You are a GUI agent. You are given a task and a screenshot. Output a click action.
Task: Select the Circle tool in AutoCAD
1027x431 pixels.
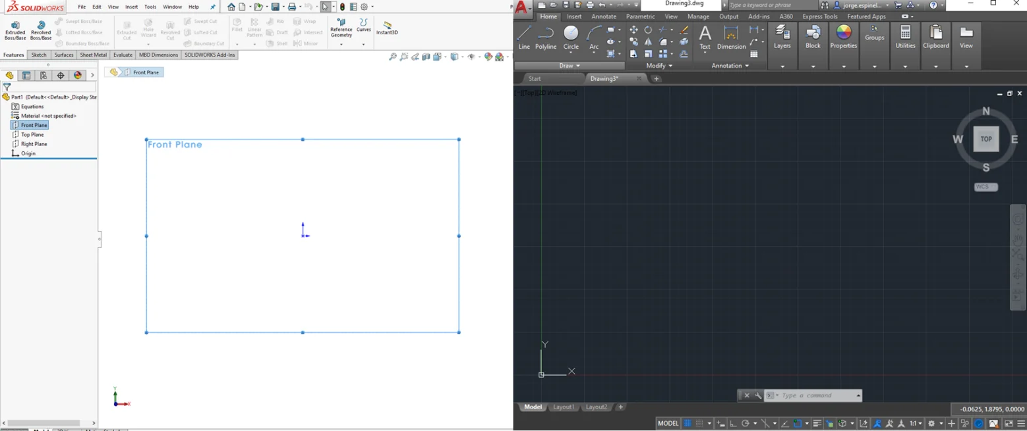[x=571, y=38]
